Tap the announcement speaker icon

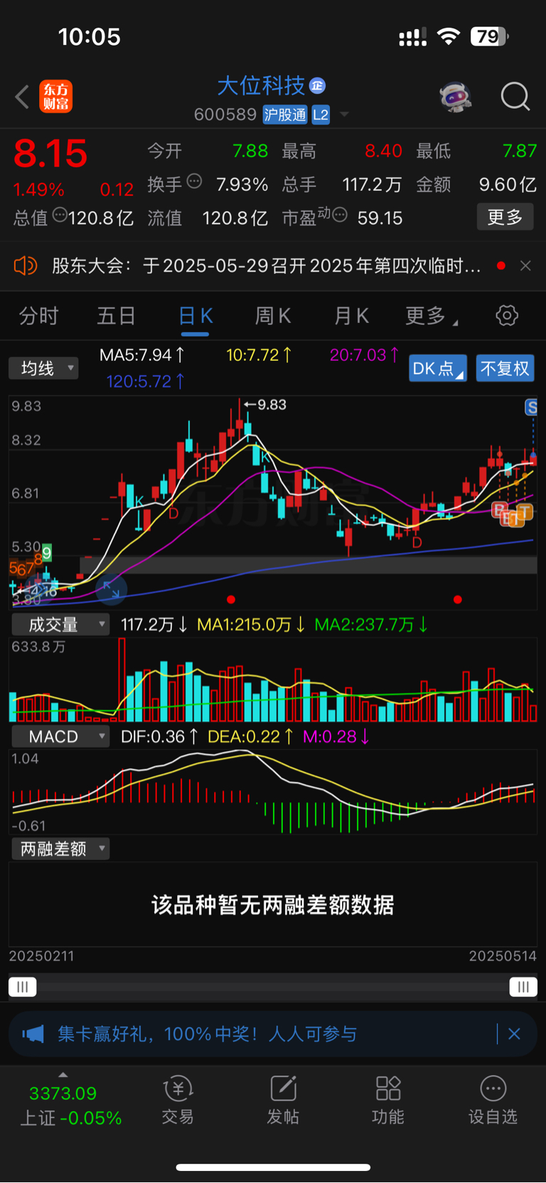click(x=25, y=266)
